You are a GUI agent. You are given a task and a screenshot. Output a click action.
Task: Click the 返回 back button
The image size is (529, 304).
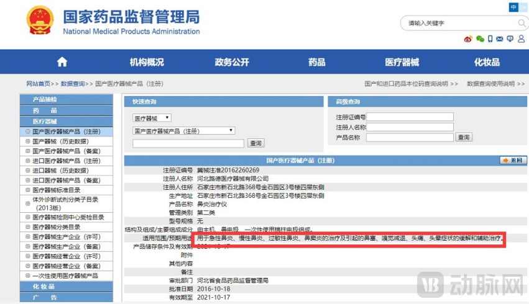tap(513, 161)
